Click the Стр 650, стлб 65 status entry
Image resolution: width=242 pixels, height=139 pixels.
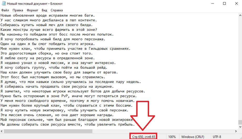144,137
